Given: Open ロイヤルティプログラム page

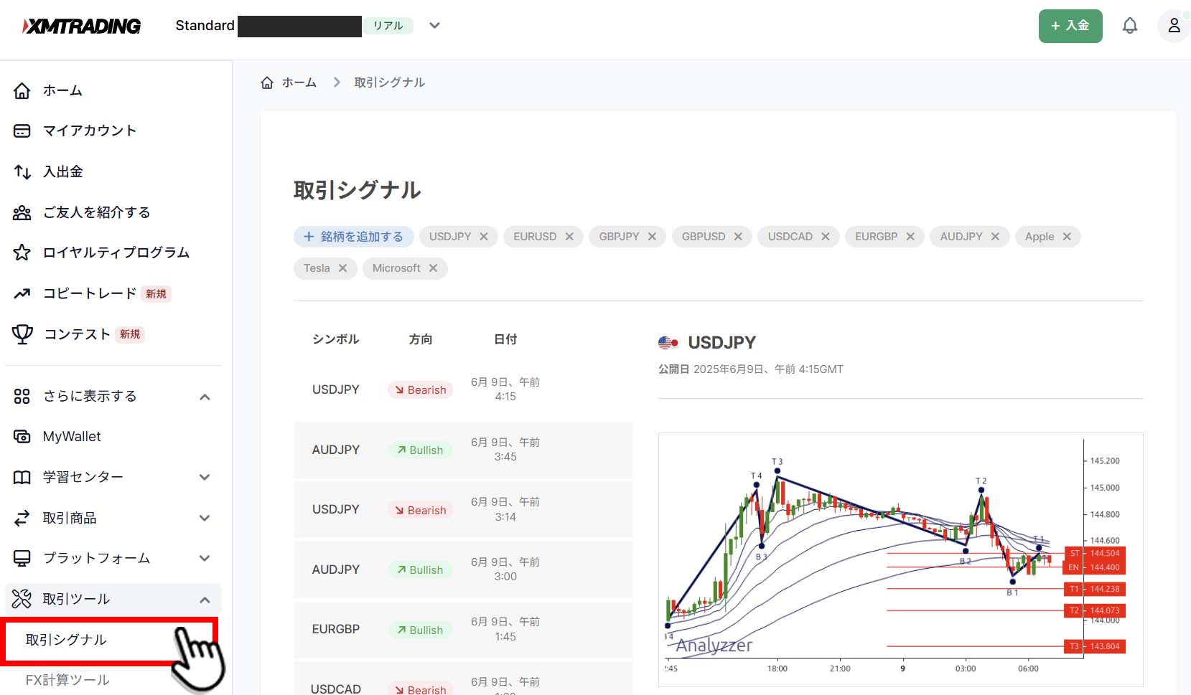Looking at the screenshot, I should tap(116, 252).
